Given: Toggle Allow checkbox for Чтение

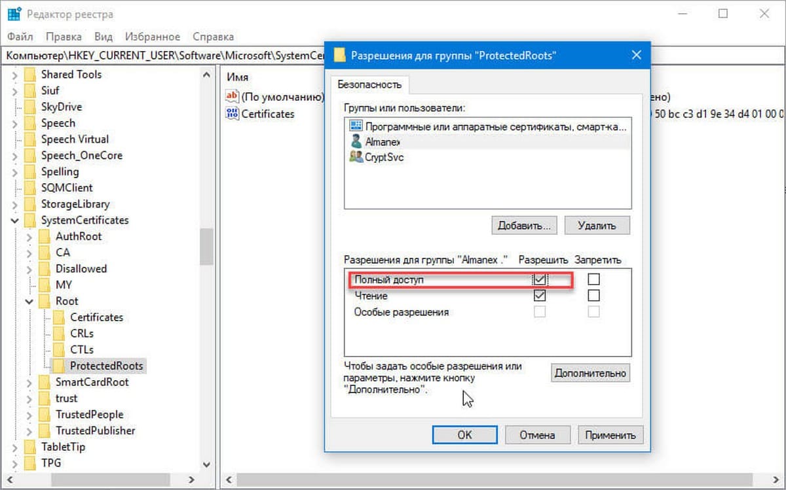Looking at the screenshot, I should [540, 296].
